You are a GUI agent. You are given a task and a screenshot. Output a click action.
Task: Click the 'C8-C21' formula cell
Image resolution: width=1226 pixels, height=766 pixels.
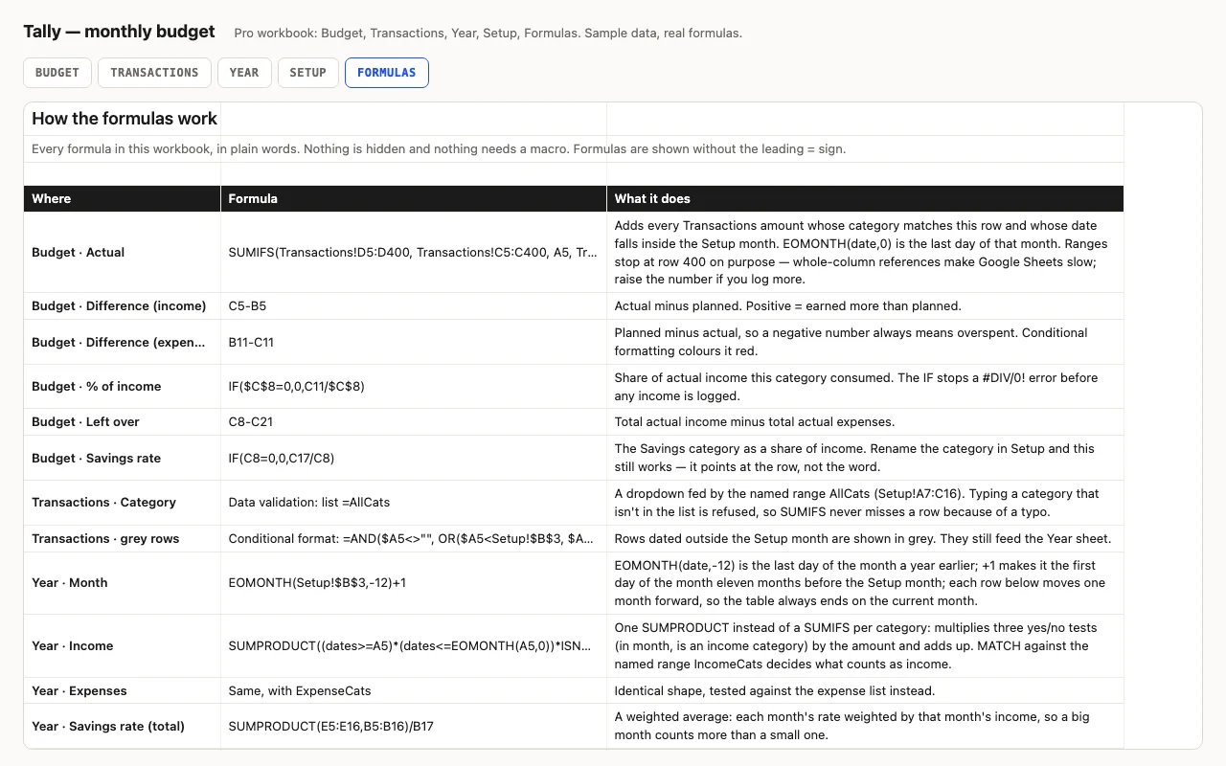[414, 422]
